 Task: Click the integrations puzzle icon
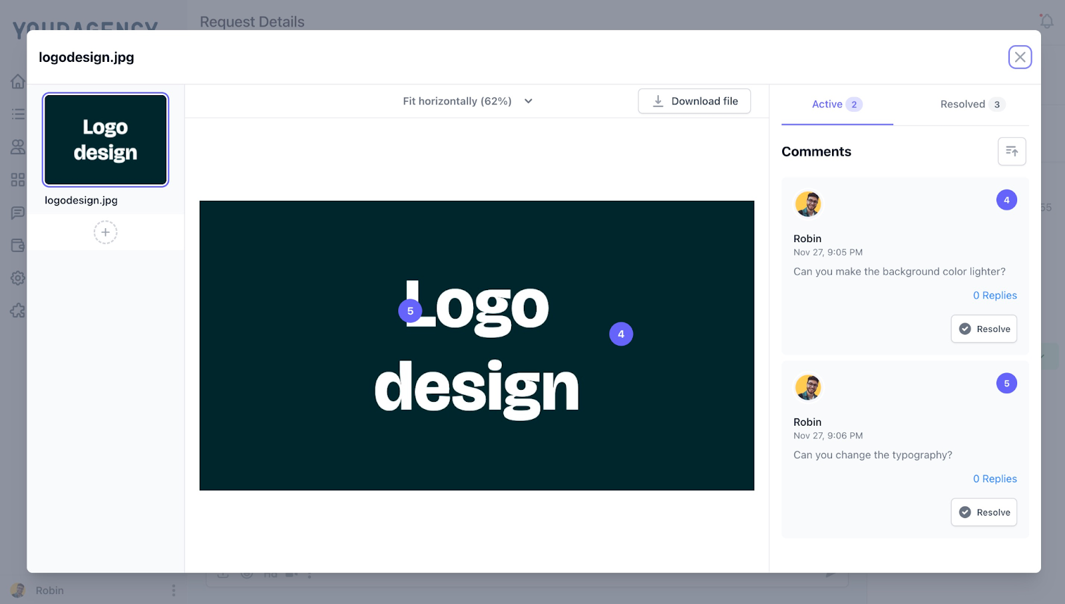[x=18, y=311]
